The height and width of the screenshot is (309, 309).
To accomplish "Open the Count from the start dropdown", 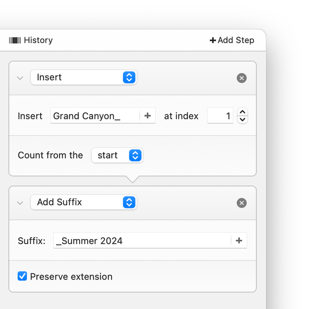I will click(x=117, y=155).
